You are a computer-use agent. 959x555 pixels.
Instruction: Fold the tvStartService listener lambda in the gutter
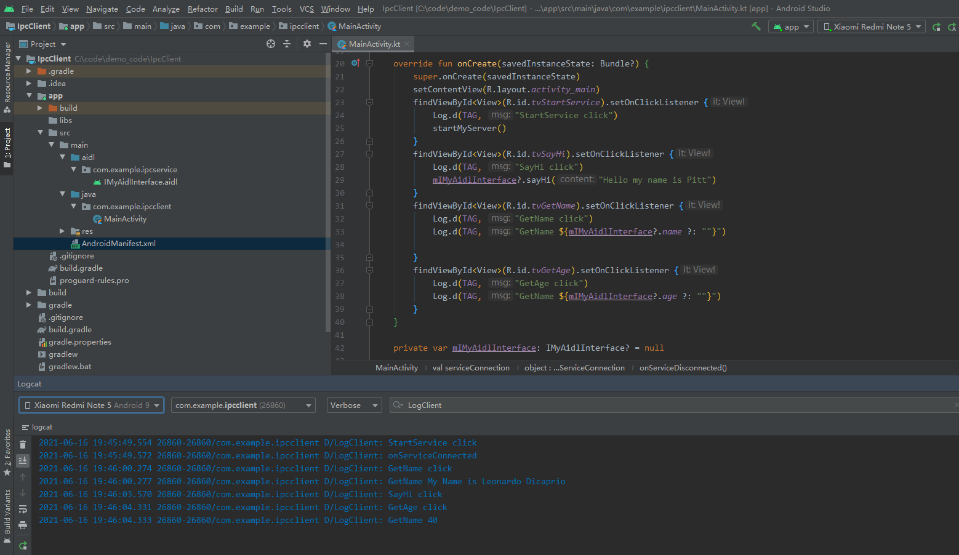[x=369, y=102]
